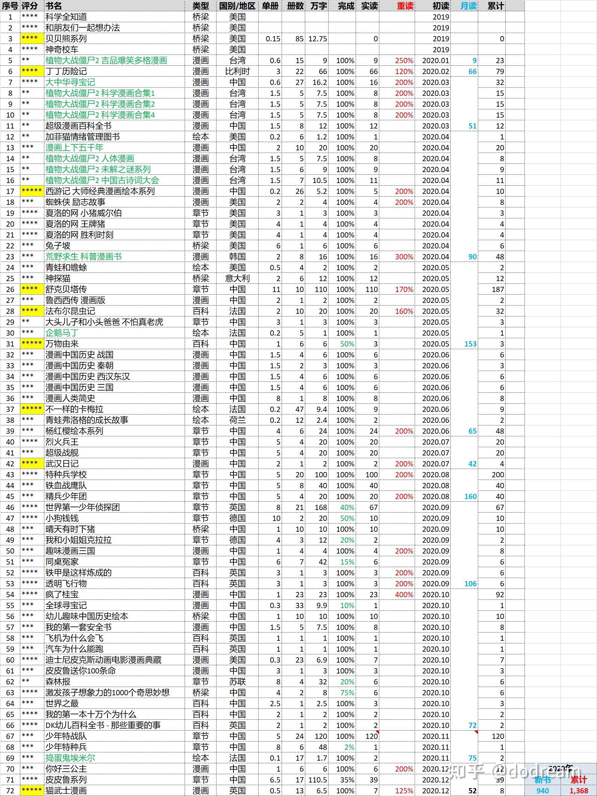Select the book title "不一样的卡梅拉"

coord(74,409)
